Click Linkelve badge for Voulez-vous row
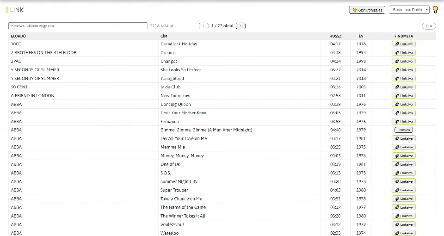The image size is (444, 236). pyautogui.click(x=404, y=224)
